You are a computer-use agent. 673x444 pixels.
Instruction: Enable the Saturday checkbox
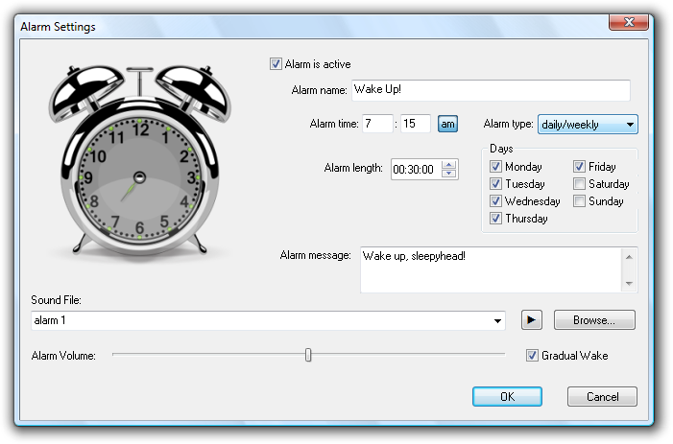580,184
